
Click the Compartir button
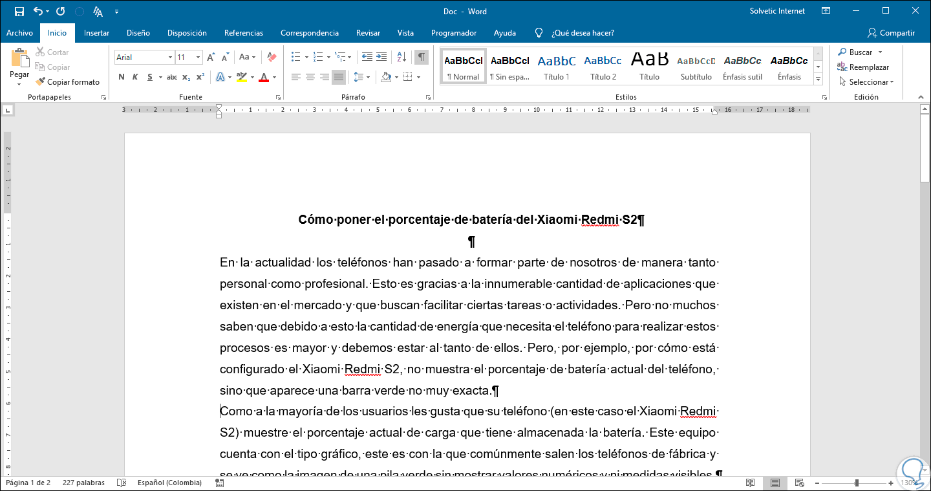891,33
